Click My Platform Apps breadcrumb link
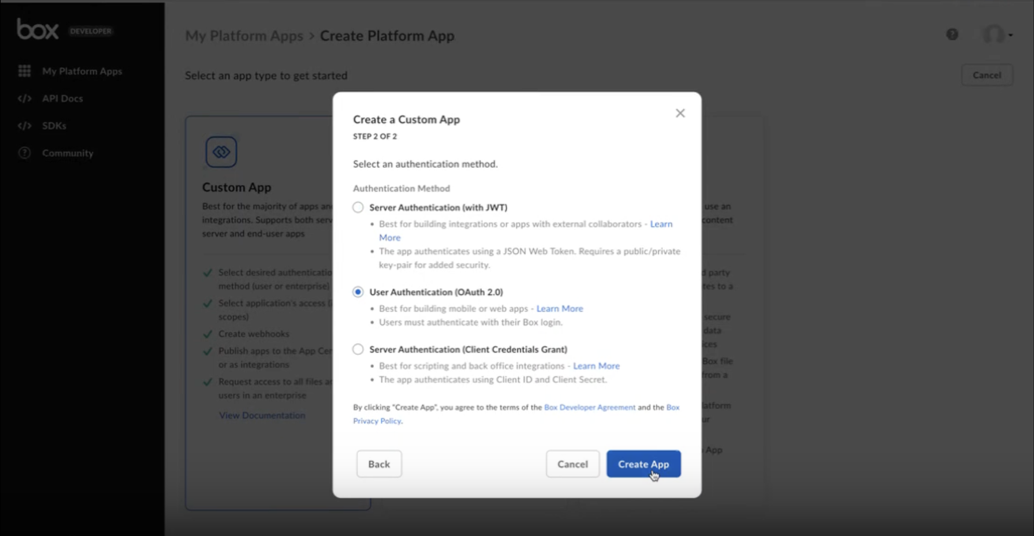Image resolution: width=1034 pixels, height=536 pixels. tap(244, 36)
